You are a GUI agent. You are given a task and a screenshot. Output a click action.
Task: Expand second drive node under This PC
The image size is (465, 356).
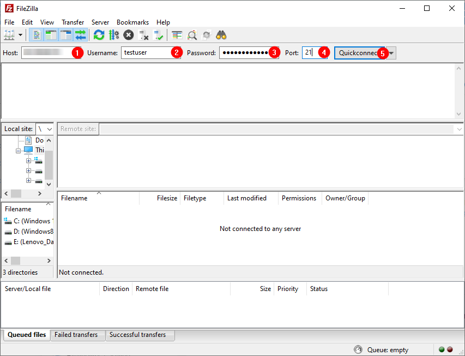pos(28,171)
